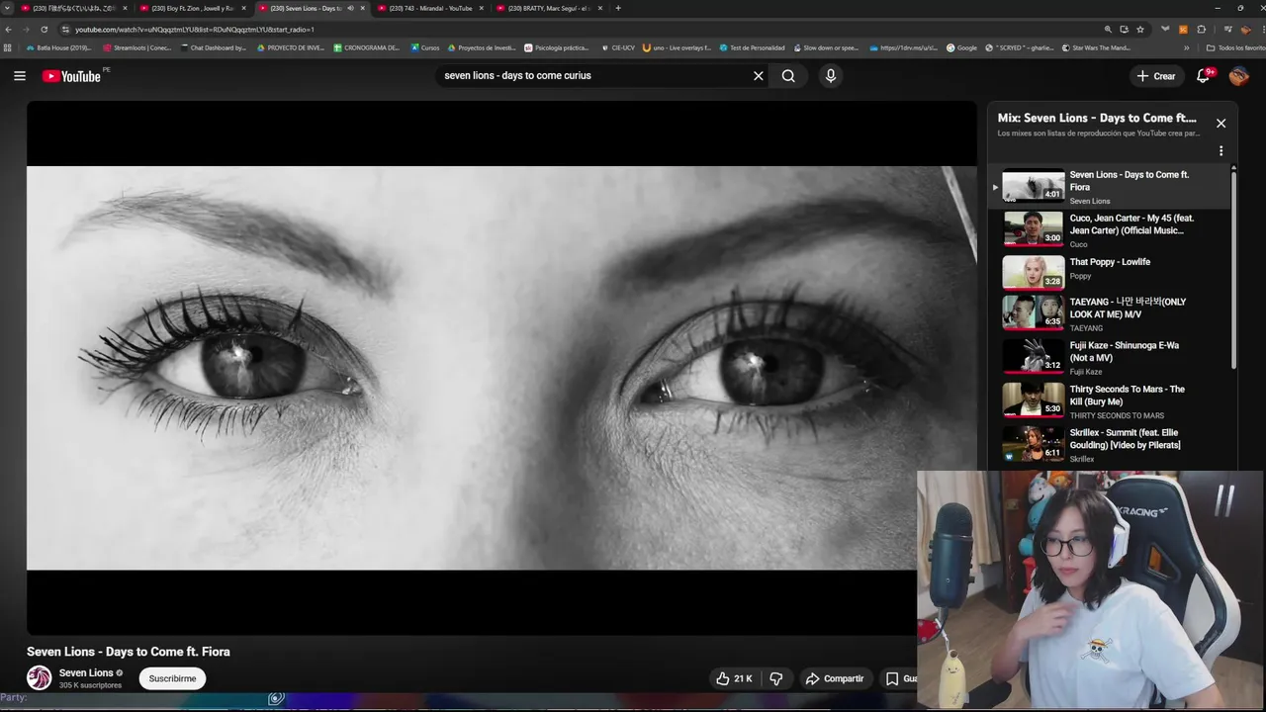Mute audio on the Seven Lions tab
The width and height of the screenshot is (1266, 712).
coord(350,8)
